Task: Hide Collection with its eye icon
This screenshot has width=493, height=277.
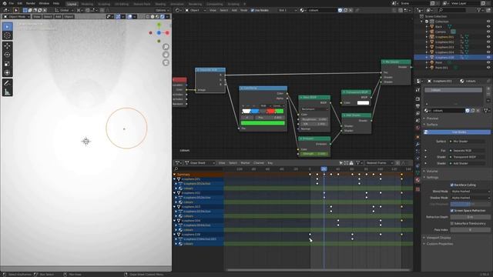Action: pos(488,22)
